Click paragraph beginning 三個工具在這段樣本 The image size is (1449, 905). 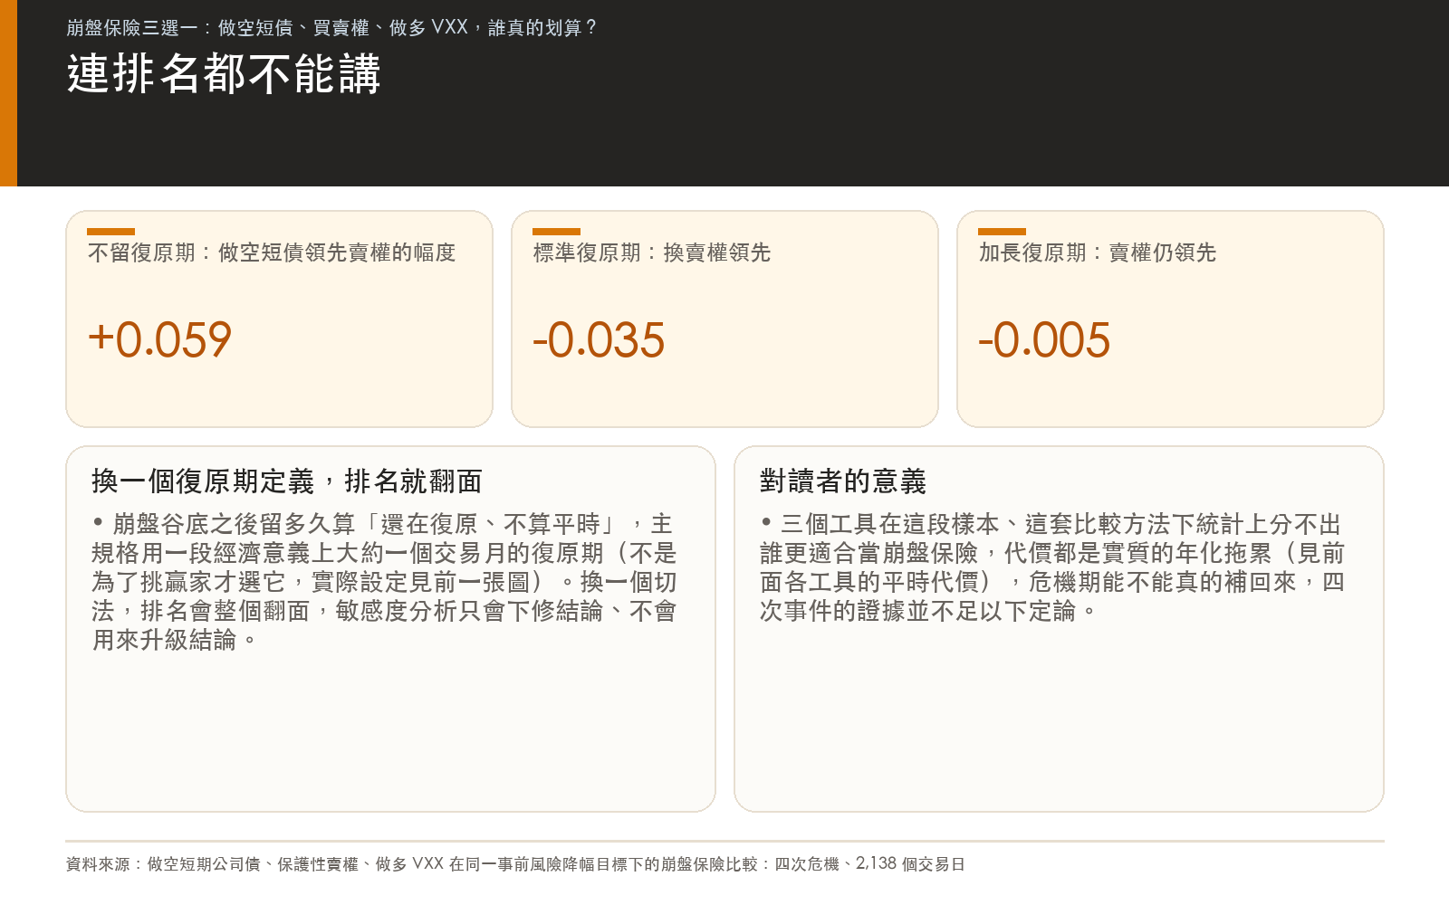pos(1052,567)
